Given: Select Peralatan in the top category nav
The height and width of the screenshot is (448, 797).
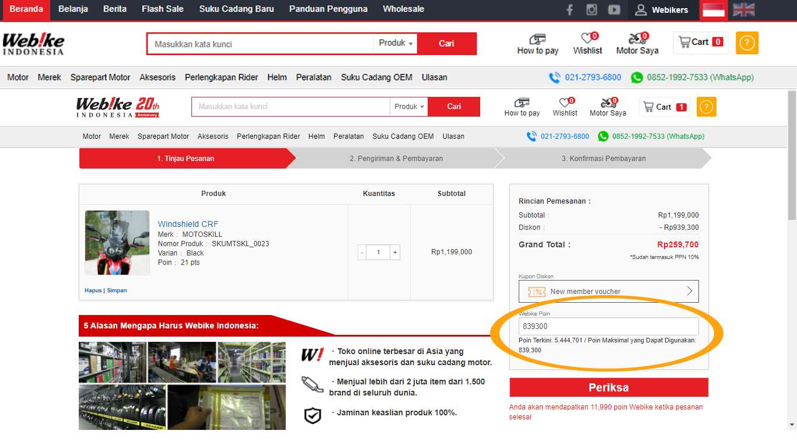Looking at the screenshot, I should (314, 78).
